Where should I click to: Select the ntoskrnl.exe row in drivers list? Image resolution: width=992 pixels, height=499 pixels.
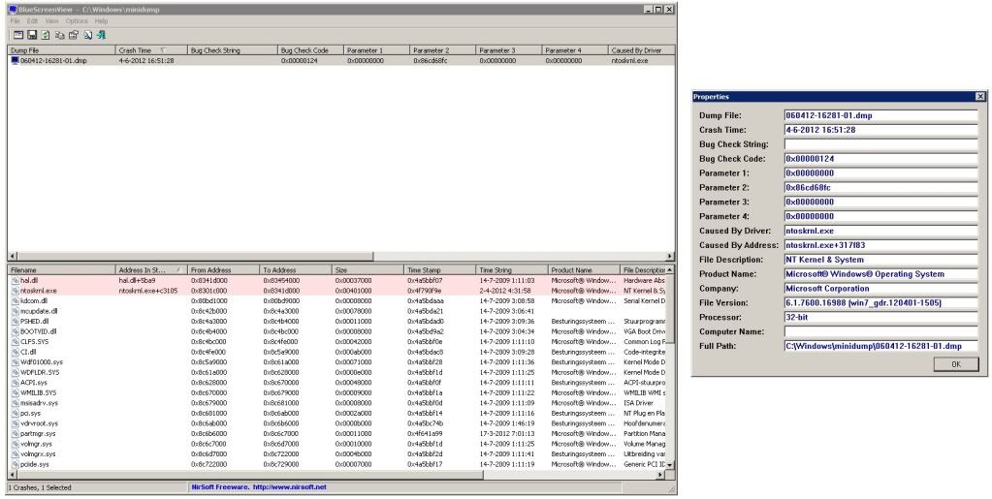click(39, 290)
